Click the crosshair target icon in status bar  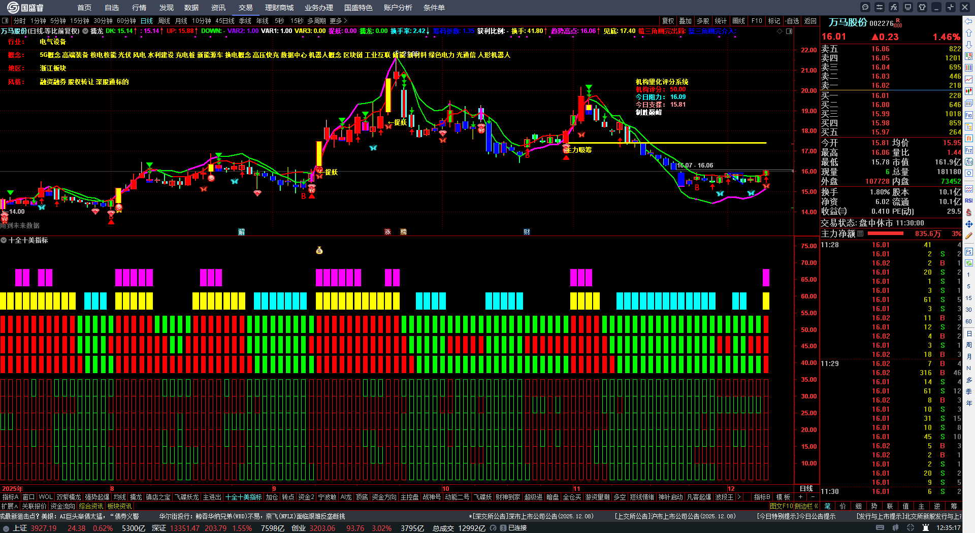pyautogui.click(x=911, y=528)
